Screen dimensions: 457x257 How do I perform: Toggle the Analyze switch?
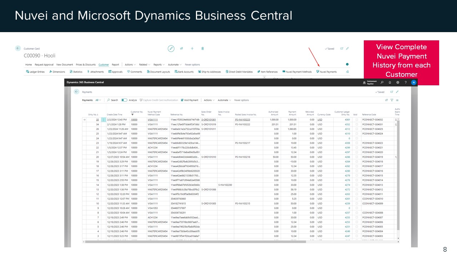[x=124, y=100]
